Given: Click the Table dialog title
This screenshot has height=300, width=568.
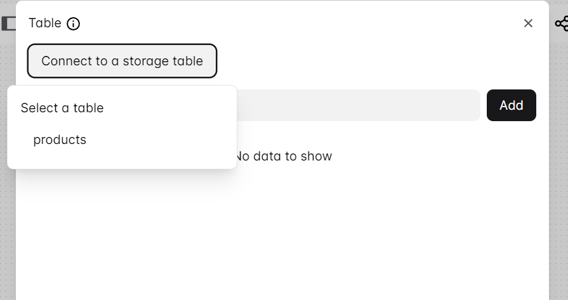Looking at the screenshot, I should point(45,23).
